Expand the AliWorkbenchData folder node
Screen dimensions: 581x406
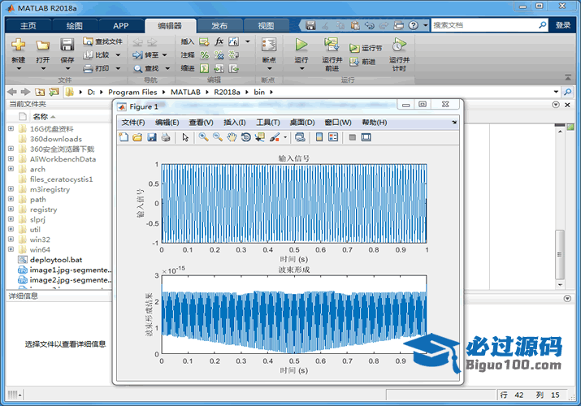(x=11, y=159)
